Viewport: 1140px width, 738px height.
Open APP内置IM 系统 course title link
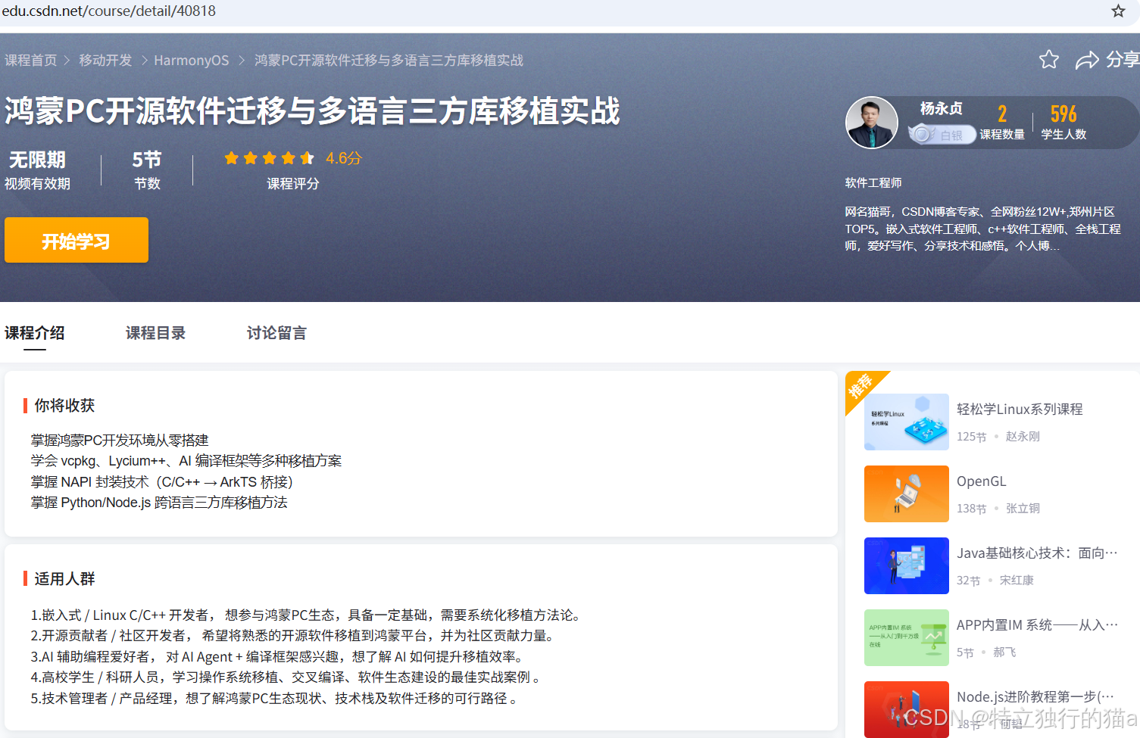[x=1037, y=625]
